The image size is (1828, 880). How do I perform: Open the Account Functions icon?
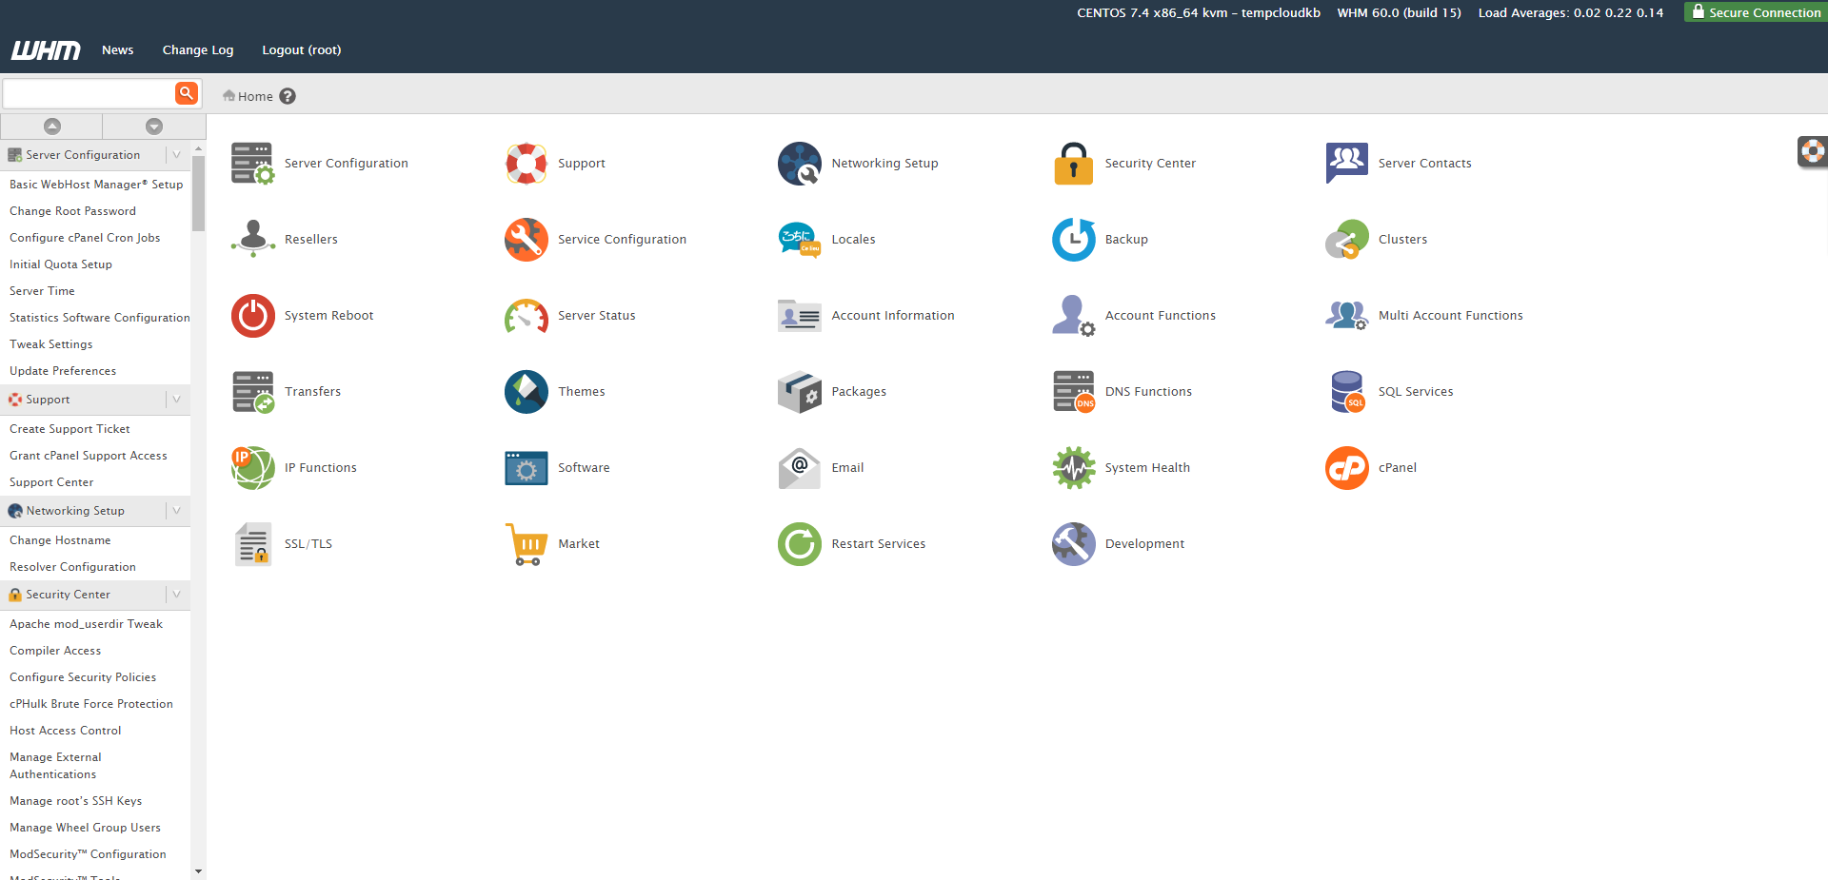[x=1073, y=316]
